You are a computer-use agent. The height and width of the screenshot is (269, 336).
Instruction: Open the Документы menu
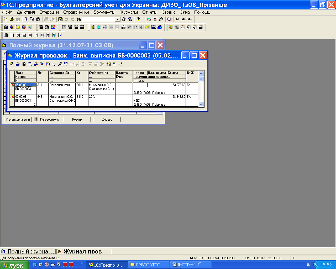(104, 12)
